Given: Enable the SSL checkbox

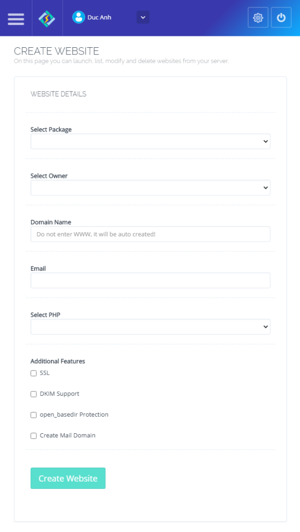Looking at the screenshot, I should [33, 373].
